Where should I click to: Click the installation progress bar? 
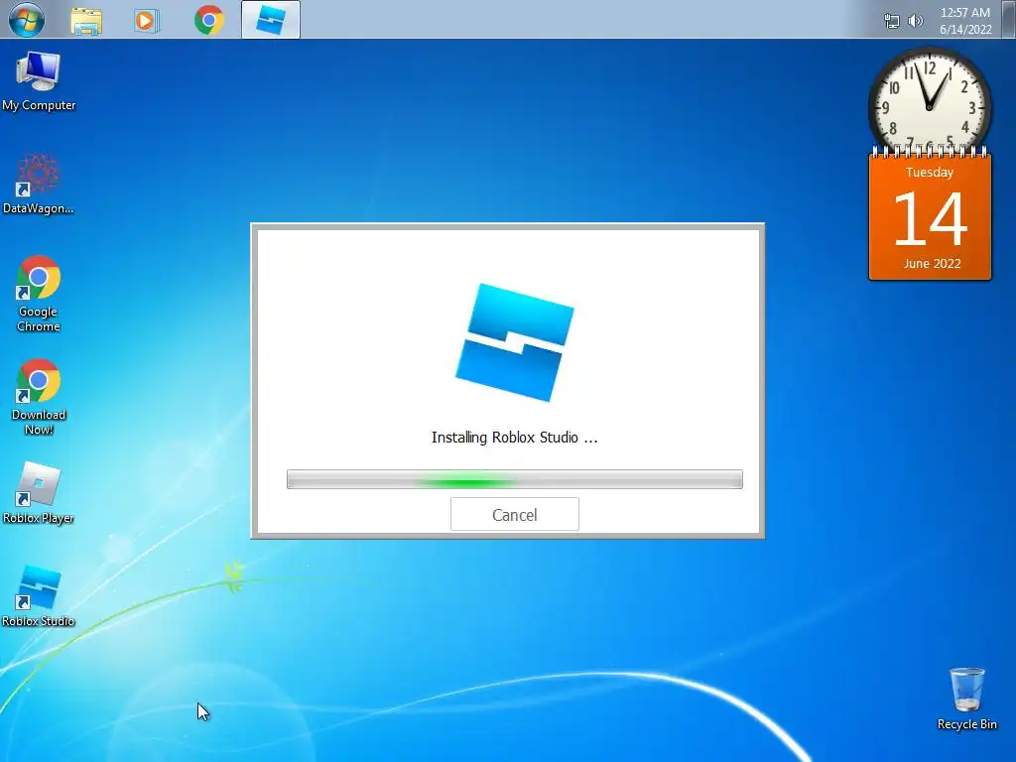[515, 479]
